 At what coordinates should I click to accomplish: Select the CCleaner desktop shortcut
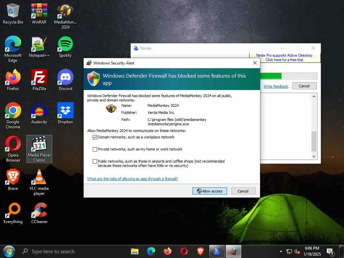(39, 213)
